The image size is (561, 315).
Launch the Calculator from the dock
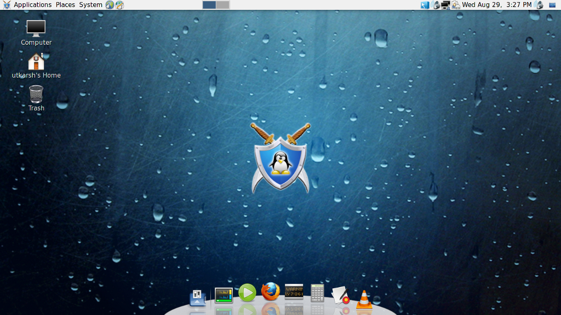coord(317,293)
